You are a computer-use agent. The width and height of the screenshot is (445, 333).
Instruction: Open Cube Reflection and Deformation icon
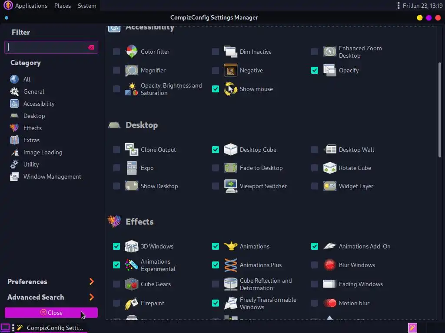[230, 284]
